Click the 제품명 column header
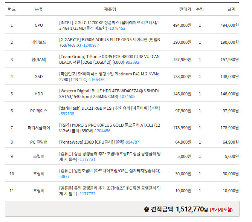Screen dimensions: 252x222 (x=110, y=9)
